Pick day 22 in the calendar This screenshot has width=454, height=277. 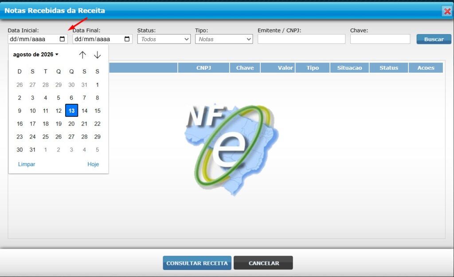[x=97, y=124]
